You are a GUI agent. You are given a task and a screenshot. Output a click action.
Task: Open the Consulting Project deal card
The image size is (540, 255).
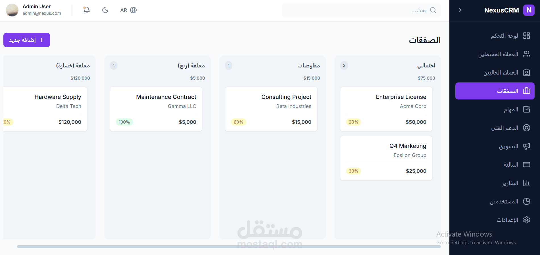point(271,109)
